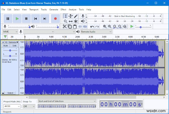
Task: Click to Start Monitoring in record meter
Action: tap(124, 16)
